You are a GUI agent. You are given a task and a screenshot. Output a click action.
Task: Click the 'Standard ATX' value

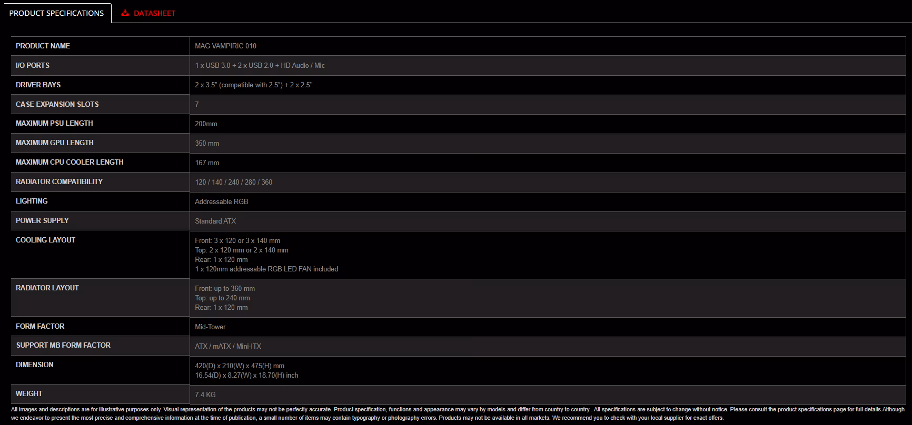215,221
